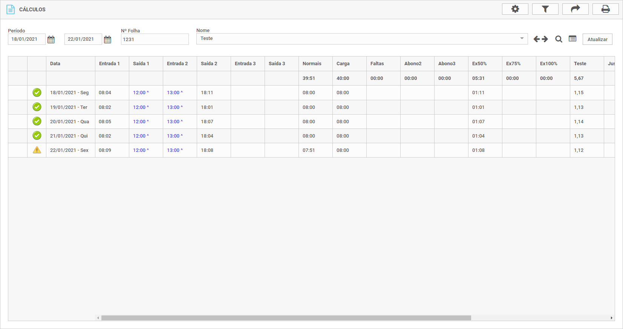Click the list view icon beside search
The image size is (623, 329).
(x=572, y=39)
